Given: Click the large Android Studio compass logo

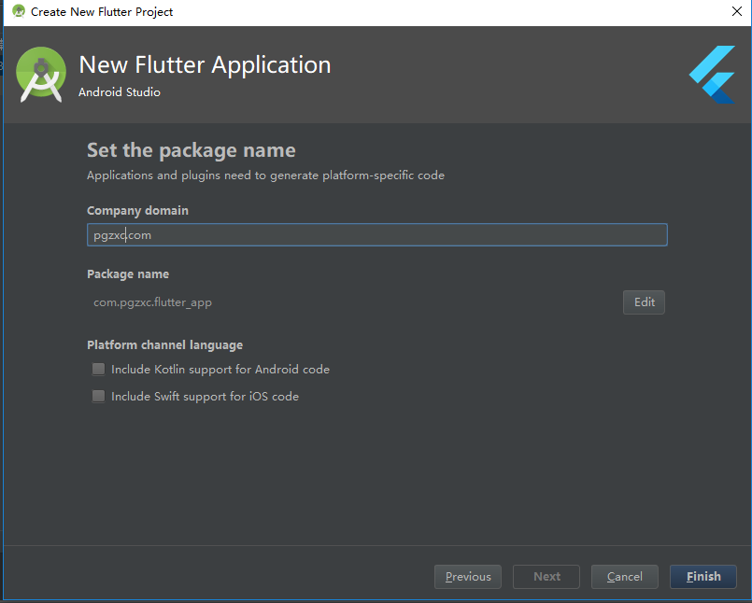Looking at the screenshot, I should click(x=41, y=75).
